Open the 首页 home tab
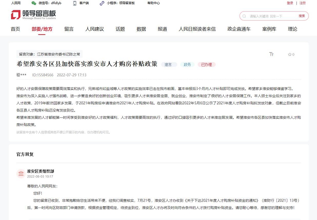 15,29
